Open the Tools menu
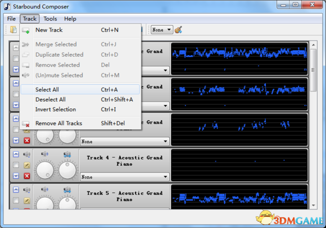Viewport: 326px width, 228px height. tap(50, 19)
